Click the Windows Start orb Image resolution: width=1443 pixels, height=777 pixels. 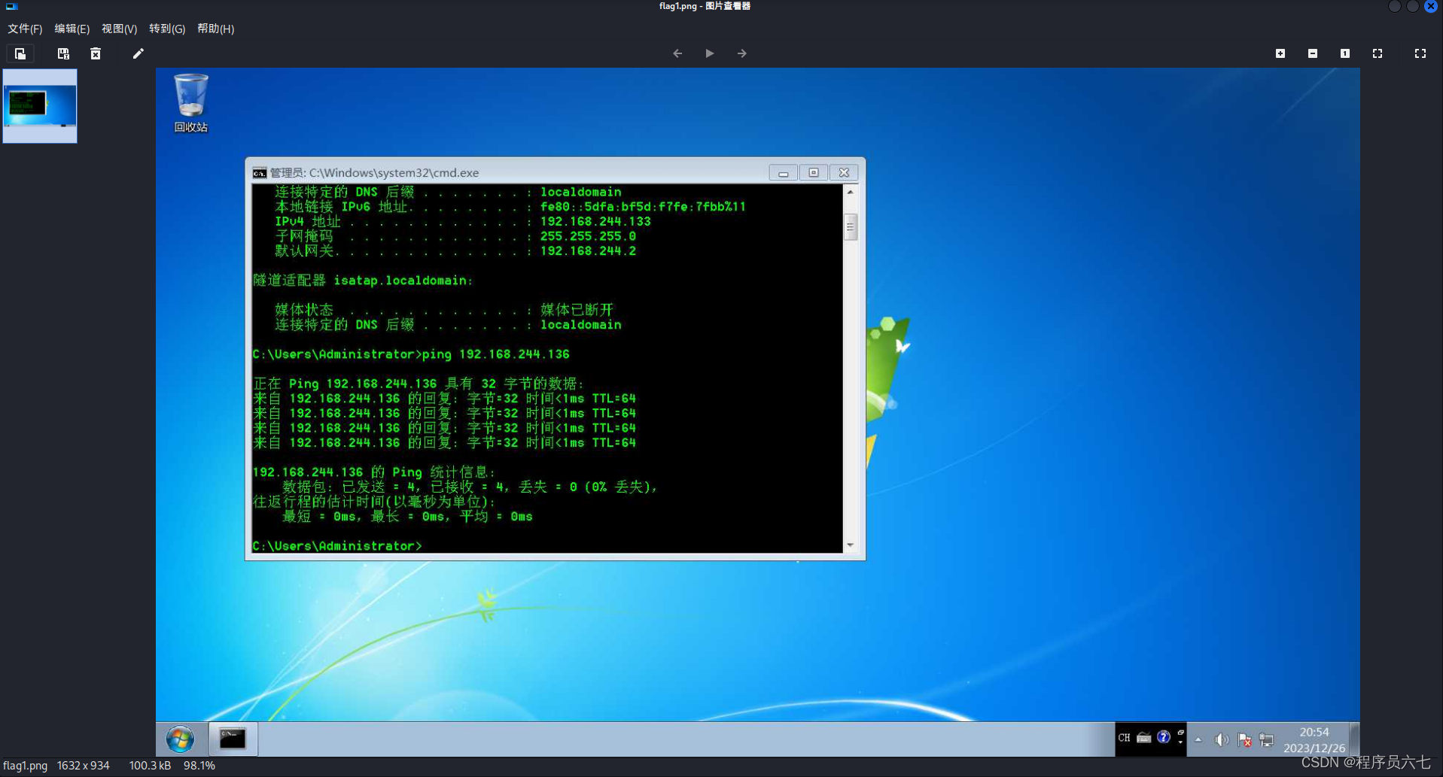pos(180,739)
